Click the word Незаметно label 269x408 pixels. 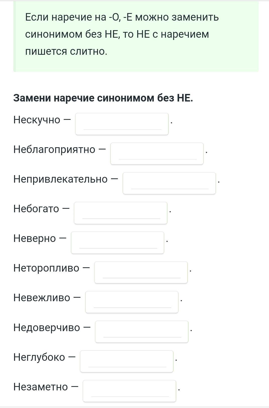click(41, 387)
